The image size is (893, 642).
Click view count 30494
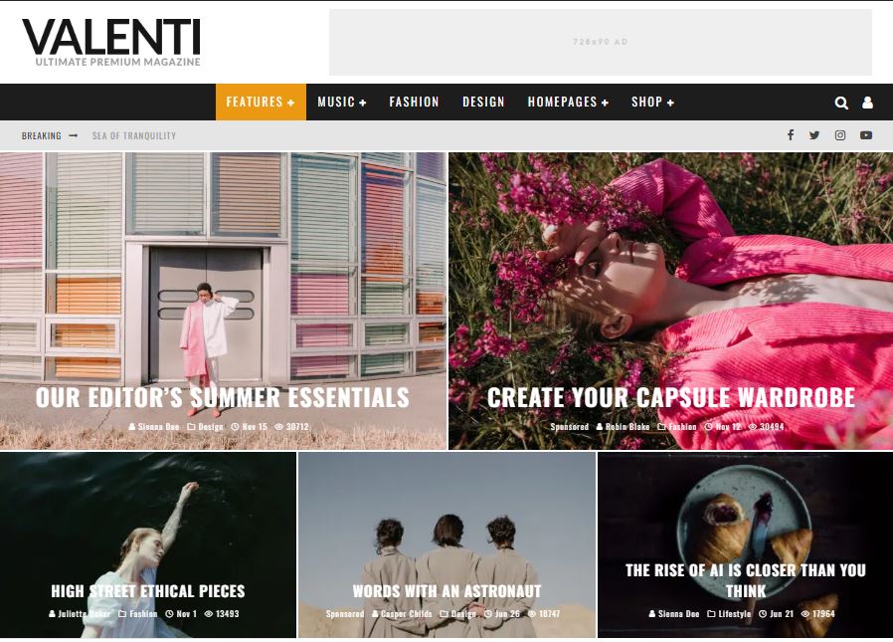click(766, 426)
